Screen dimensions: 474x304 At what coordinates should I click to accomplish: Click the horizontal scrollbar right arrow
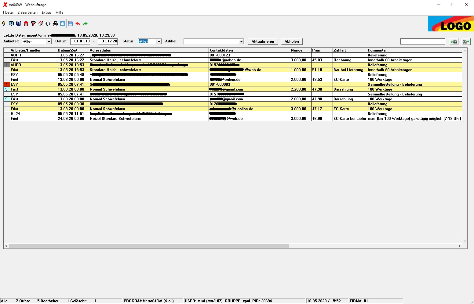(x=459, y=246)
